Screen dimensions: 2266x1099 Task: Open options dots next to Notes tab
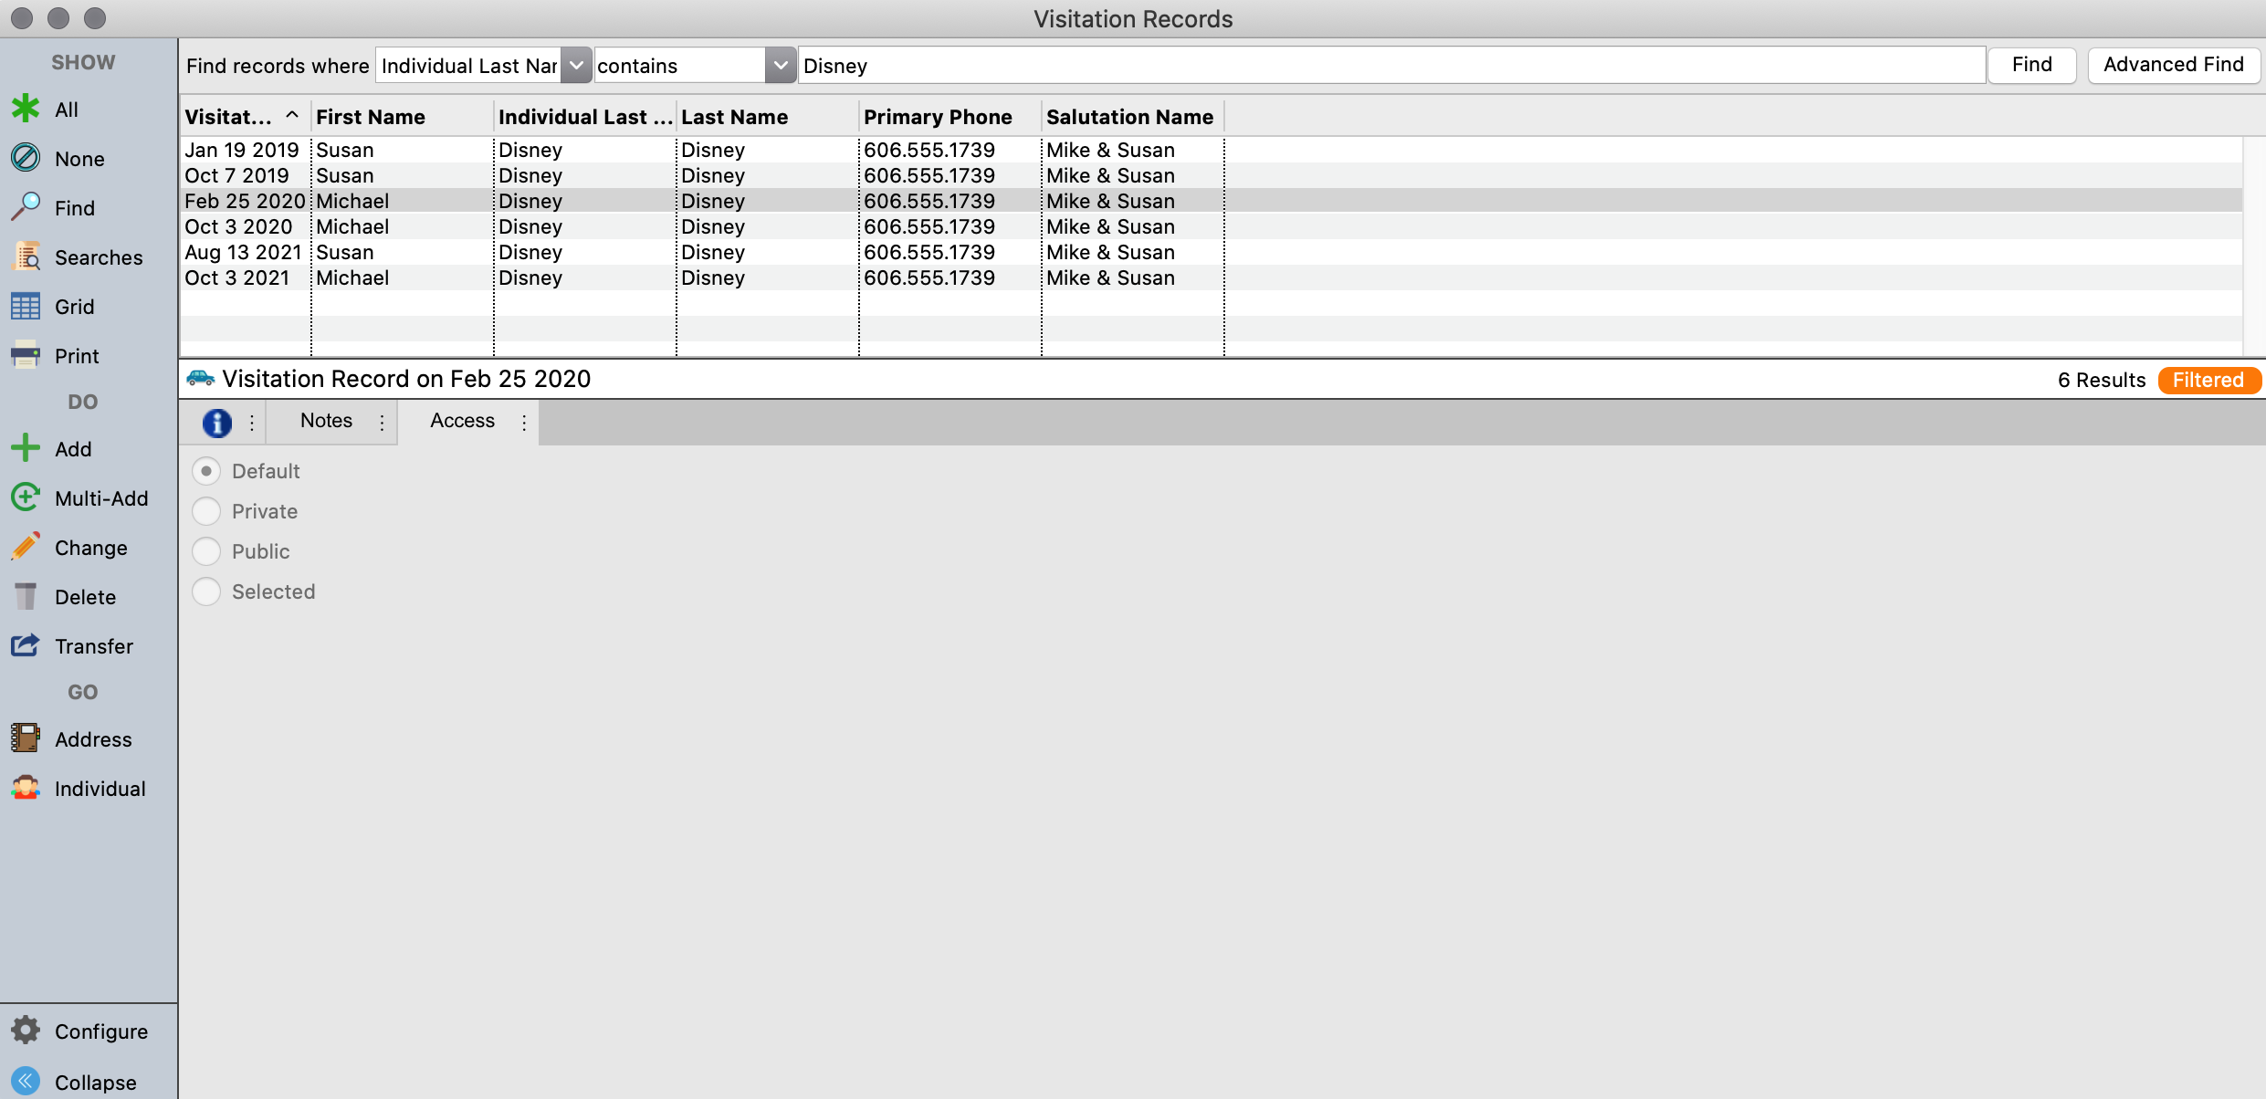[383, 422]
